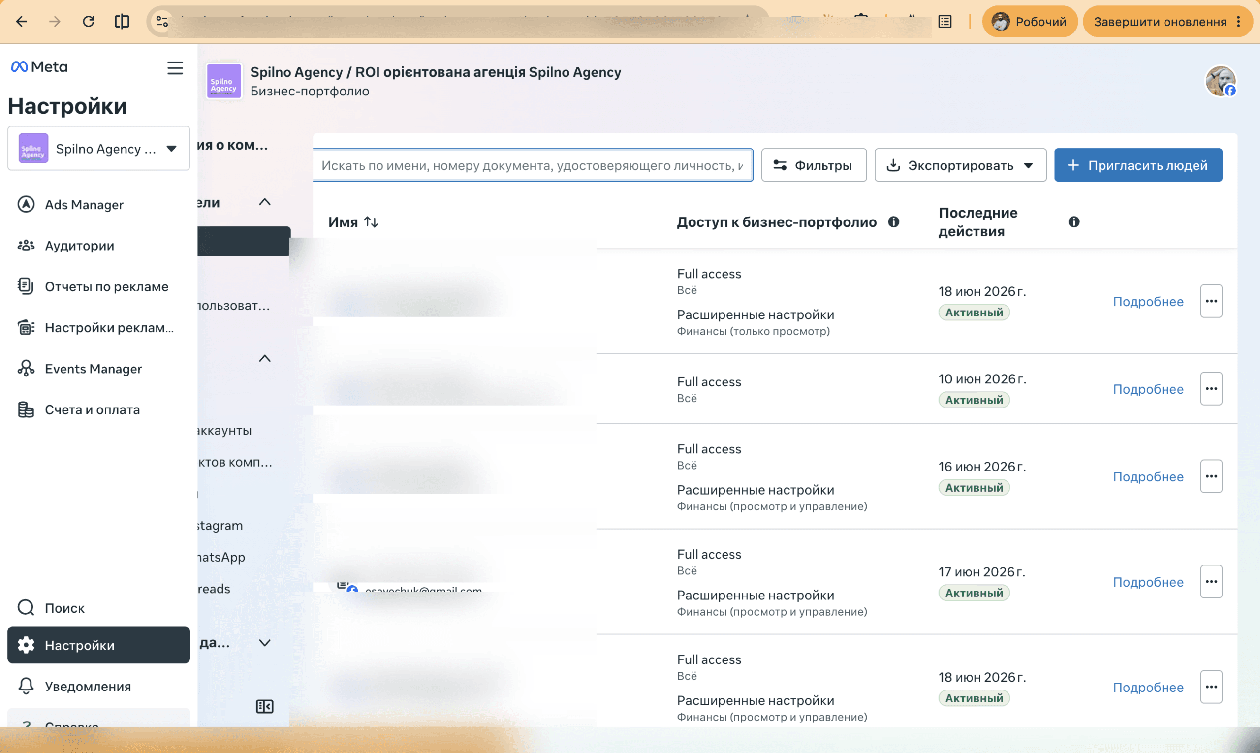1260x753 pixels.
Task: Show info for Последние действия column
Action: tap(1074, 222)
